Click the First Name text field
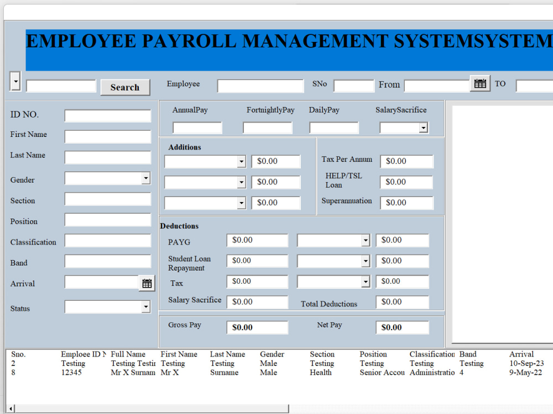The height and width of the screenshot is (414, 553). coord(108,136)
